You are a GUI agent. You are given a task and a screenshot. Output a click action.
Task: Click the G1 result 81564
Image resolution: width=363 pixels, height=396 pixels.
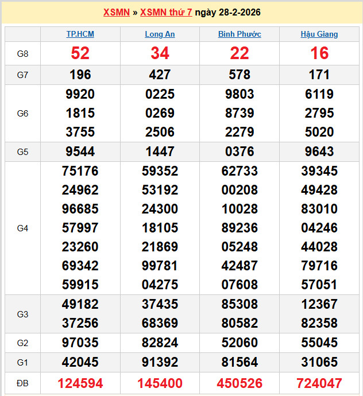[240, 362]
